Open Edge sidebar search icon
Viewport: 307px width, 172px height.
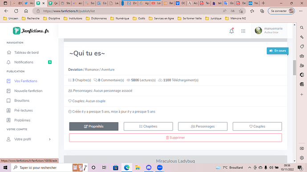[x=302, y=28]
